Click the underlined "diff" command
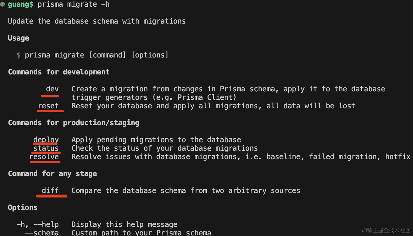The width and height of the screenshot is (413, 236). pos(50,191)
